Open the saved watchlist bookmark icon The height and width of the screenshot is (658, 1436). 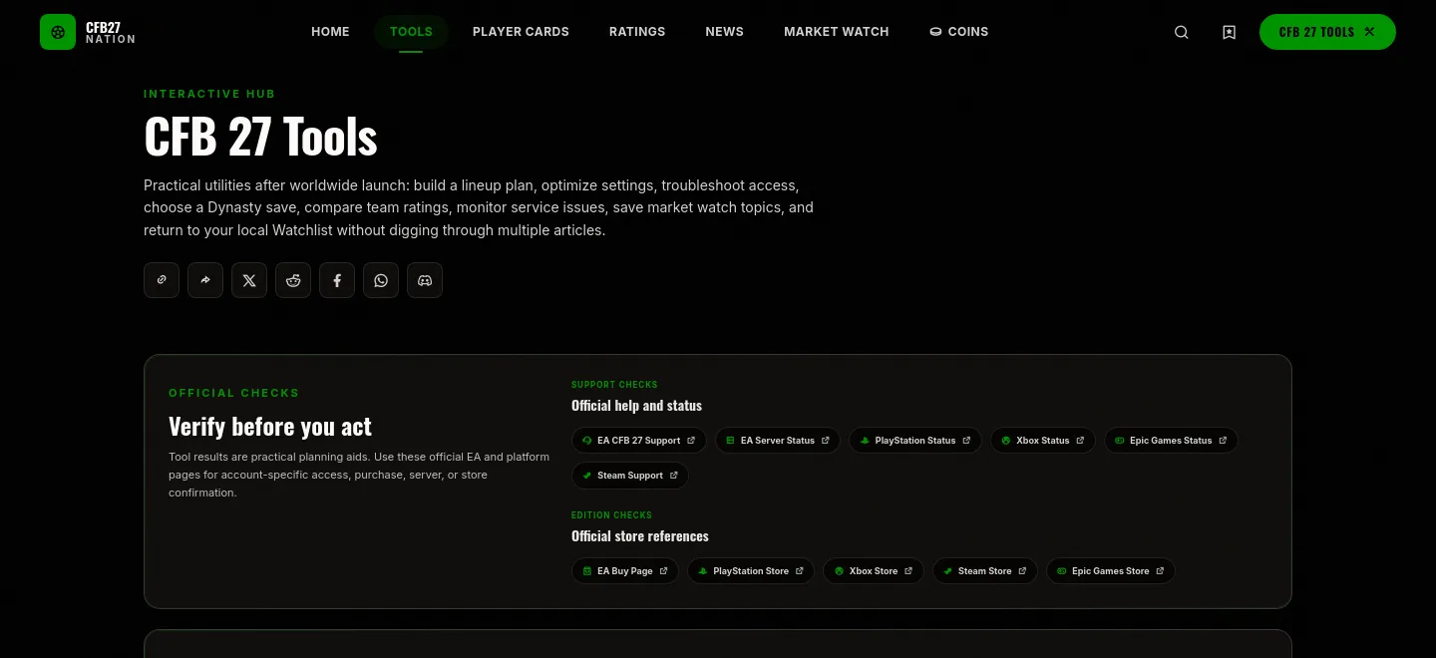pyautogui.click(x=1230, y=32)
